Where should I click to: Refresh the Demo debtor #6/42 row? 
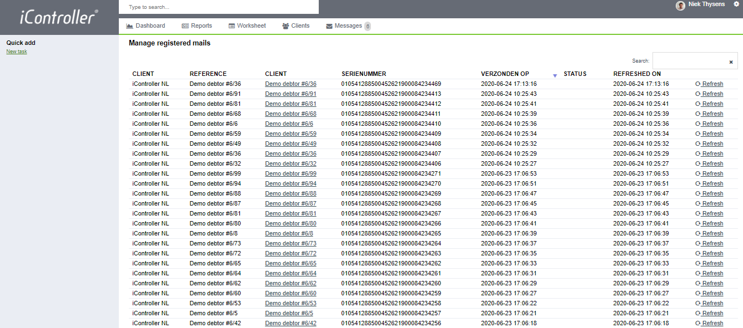coord(709,323)
